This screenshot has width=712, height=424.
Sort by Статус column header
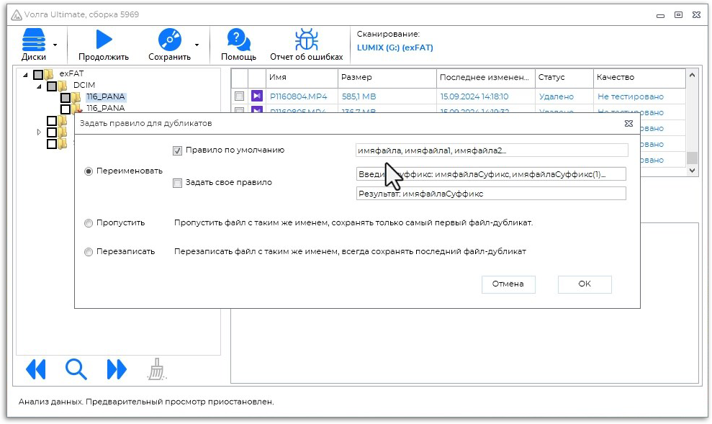click(564, 78)
